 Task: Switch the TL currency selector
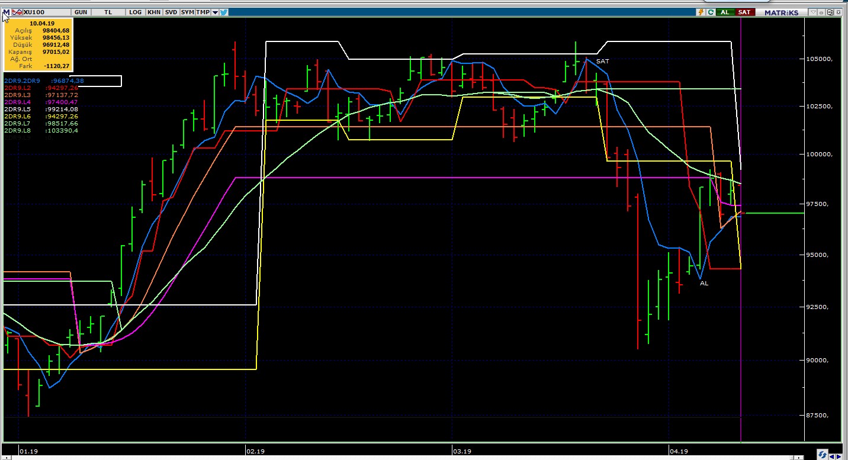[108, 12]
